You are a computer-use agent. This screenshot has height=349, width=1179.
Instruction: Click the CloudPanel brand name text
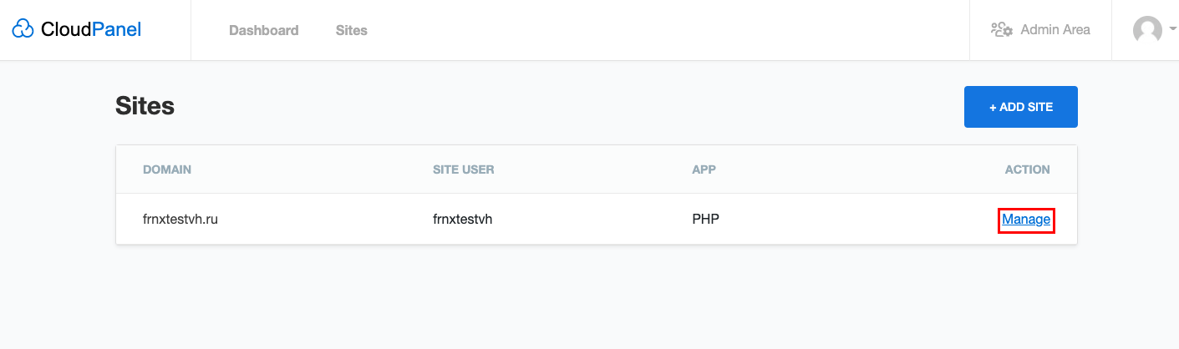(91, 30)
